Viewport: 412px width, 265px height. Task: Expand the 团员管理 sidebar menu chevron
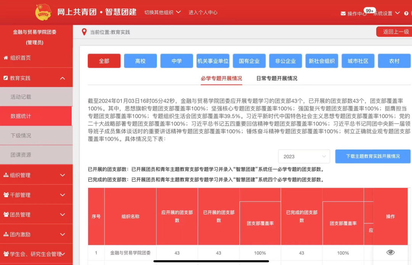tap(63, 215)
